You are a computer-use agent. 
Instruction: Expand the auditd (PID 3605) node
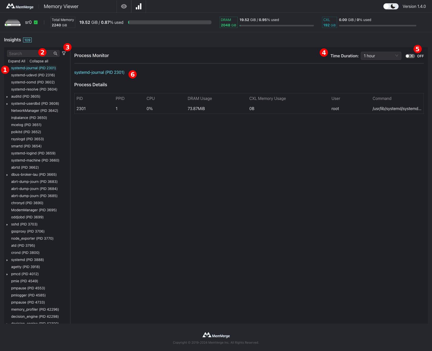pos(7,97)
